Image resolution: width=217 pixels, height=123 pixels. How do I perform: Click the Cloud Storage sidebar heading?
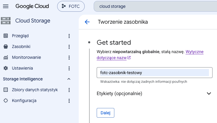click(x=33, y=21)
